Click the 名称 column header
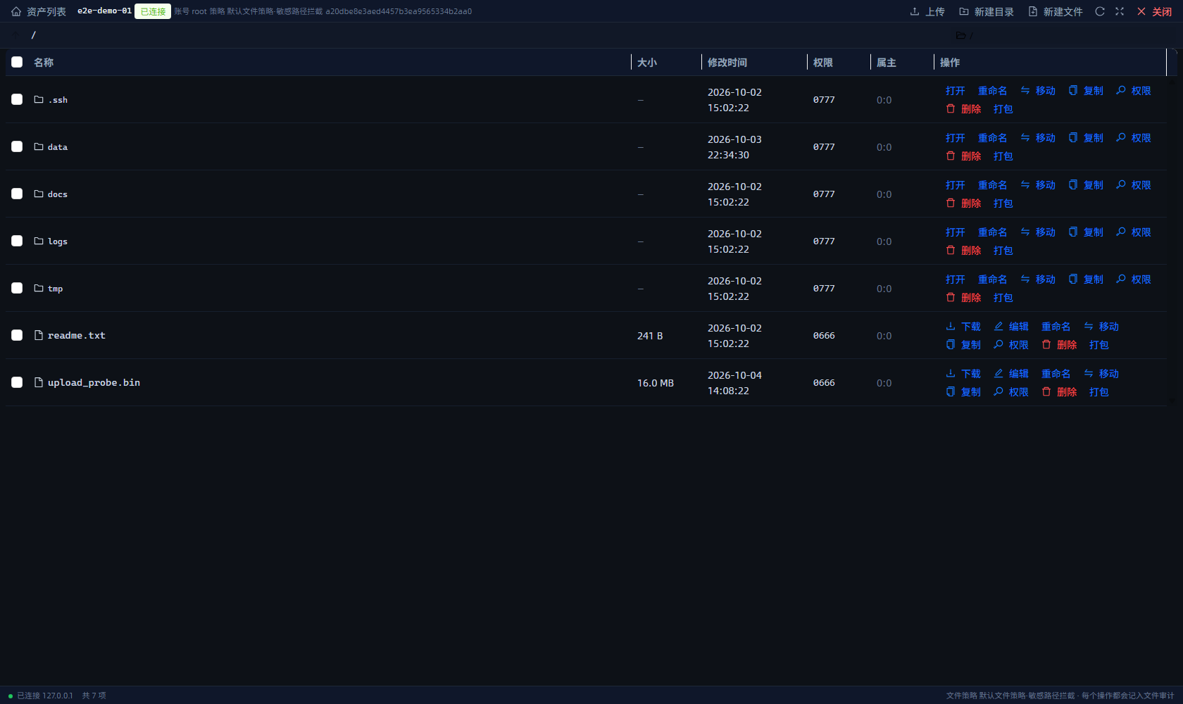 [x=44, y=63]
